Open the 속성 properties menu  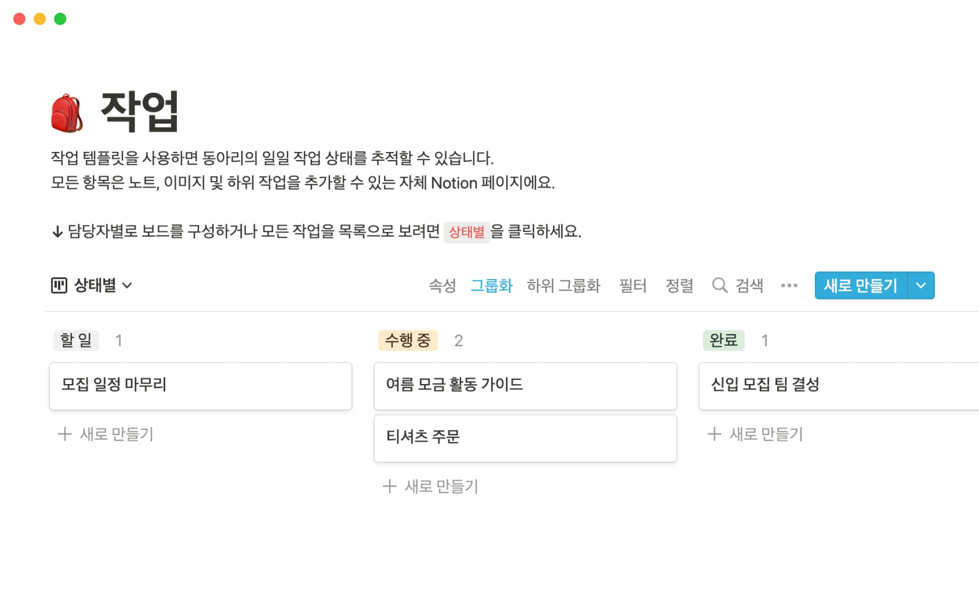coord(442,285)
